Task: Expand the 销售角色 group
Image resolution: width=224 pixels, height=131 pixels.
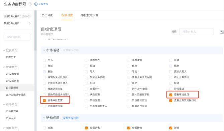Action: [x=4, y=128]
